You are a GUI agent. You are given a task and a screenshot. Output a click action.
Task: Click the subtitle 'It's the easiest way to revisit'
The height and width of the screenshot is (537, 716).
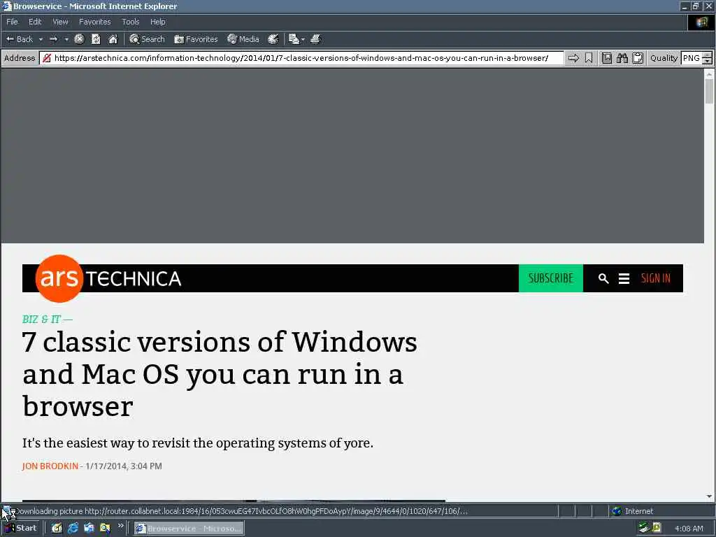coord(198,443)
